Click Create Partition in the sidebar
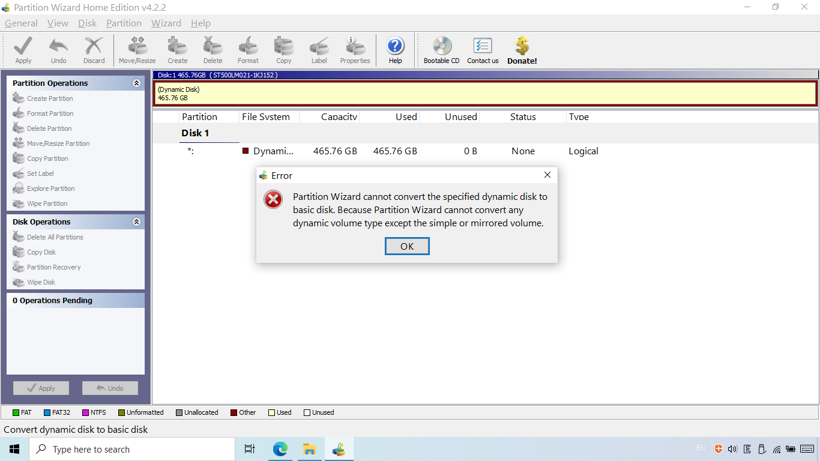 pos(50,98)
